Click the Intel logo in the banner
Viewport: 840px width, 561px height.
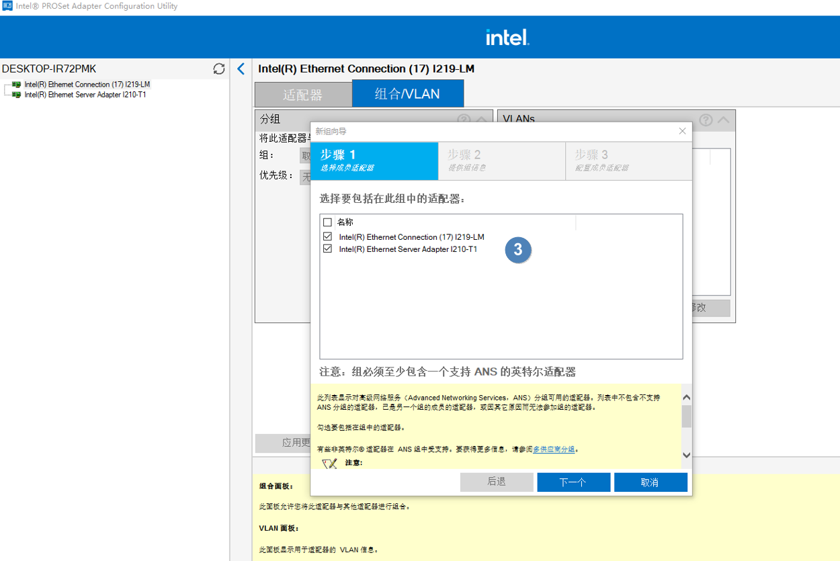507,38
